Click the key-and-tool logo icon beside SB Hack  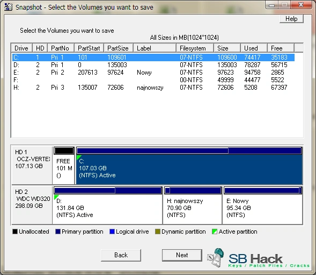tap(216, 257)
